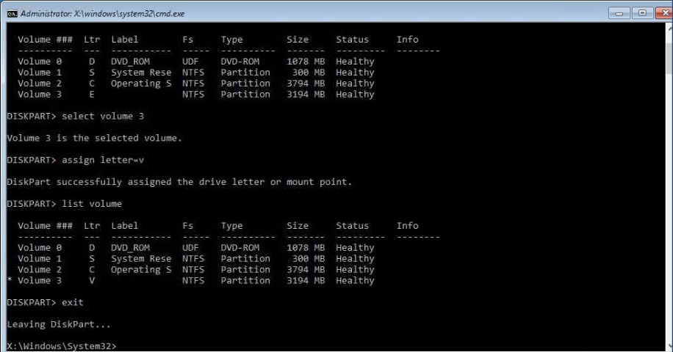The height and width of the screenshot is (352, 673).
Task: Click Partition type in the row lettered V
Action: tap(245, 280)
